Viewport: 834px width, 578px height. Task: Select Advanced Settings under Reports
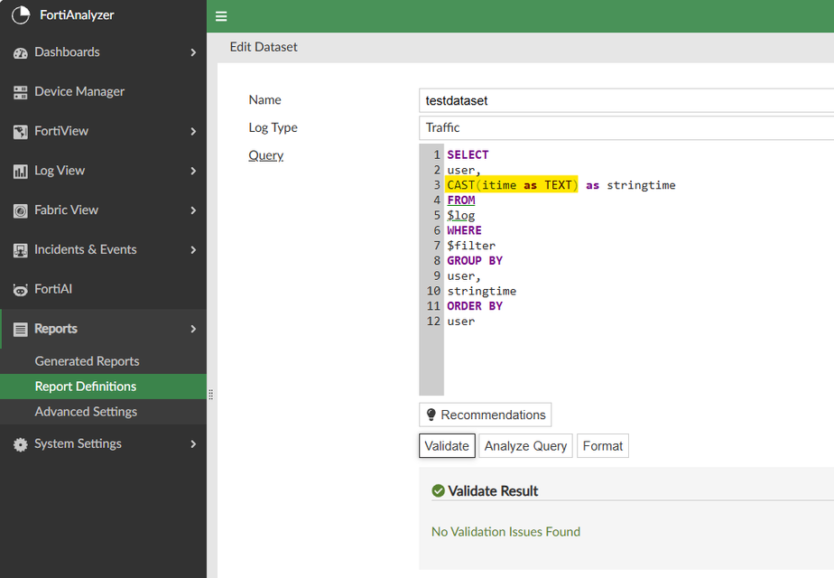pyautogui.click(x=86, y=412)
